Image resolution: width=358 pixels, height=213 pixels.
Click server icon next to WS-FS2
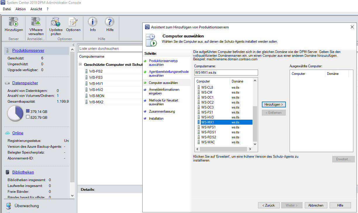[86, 71]
